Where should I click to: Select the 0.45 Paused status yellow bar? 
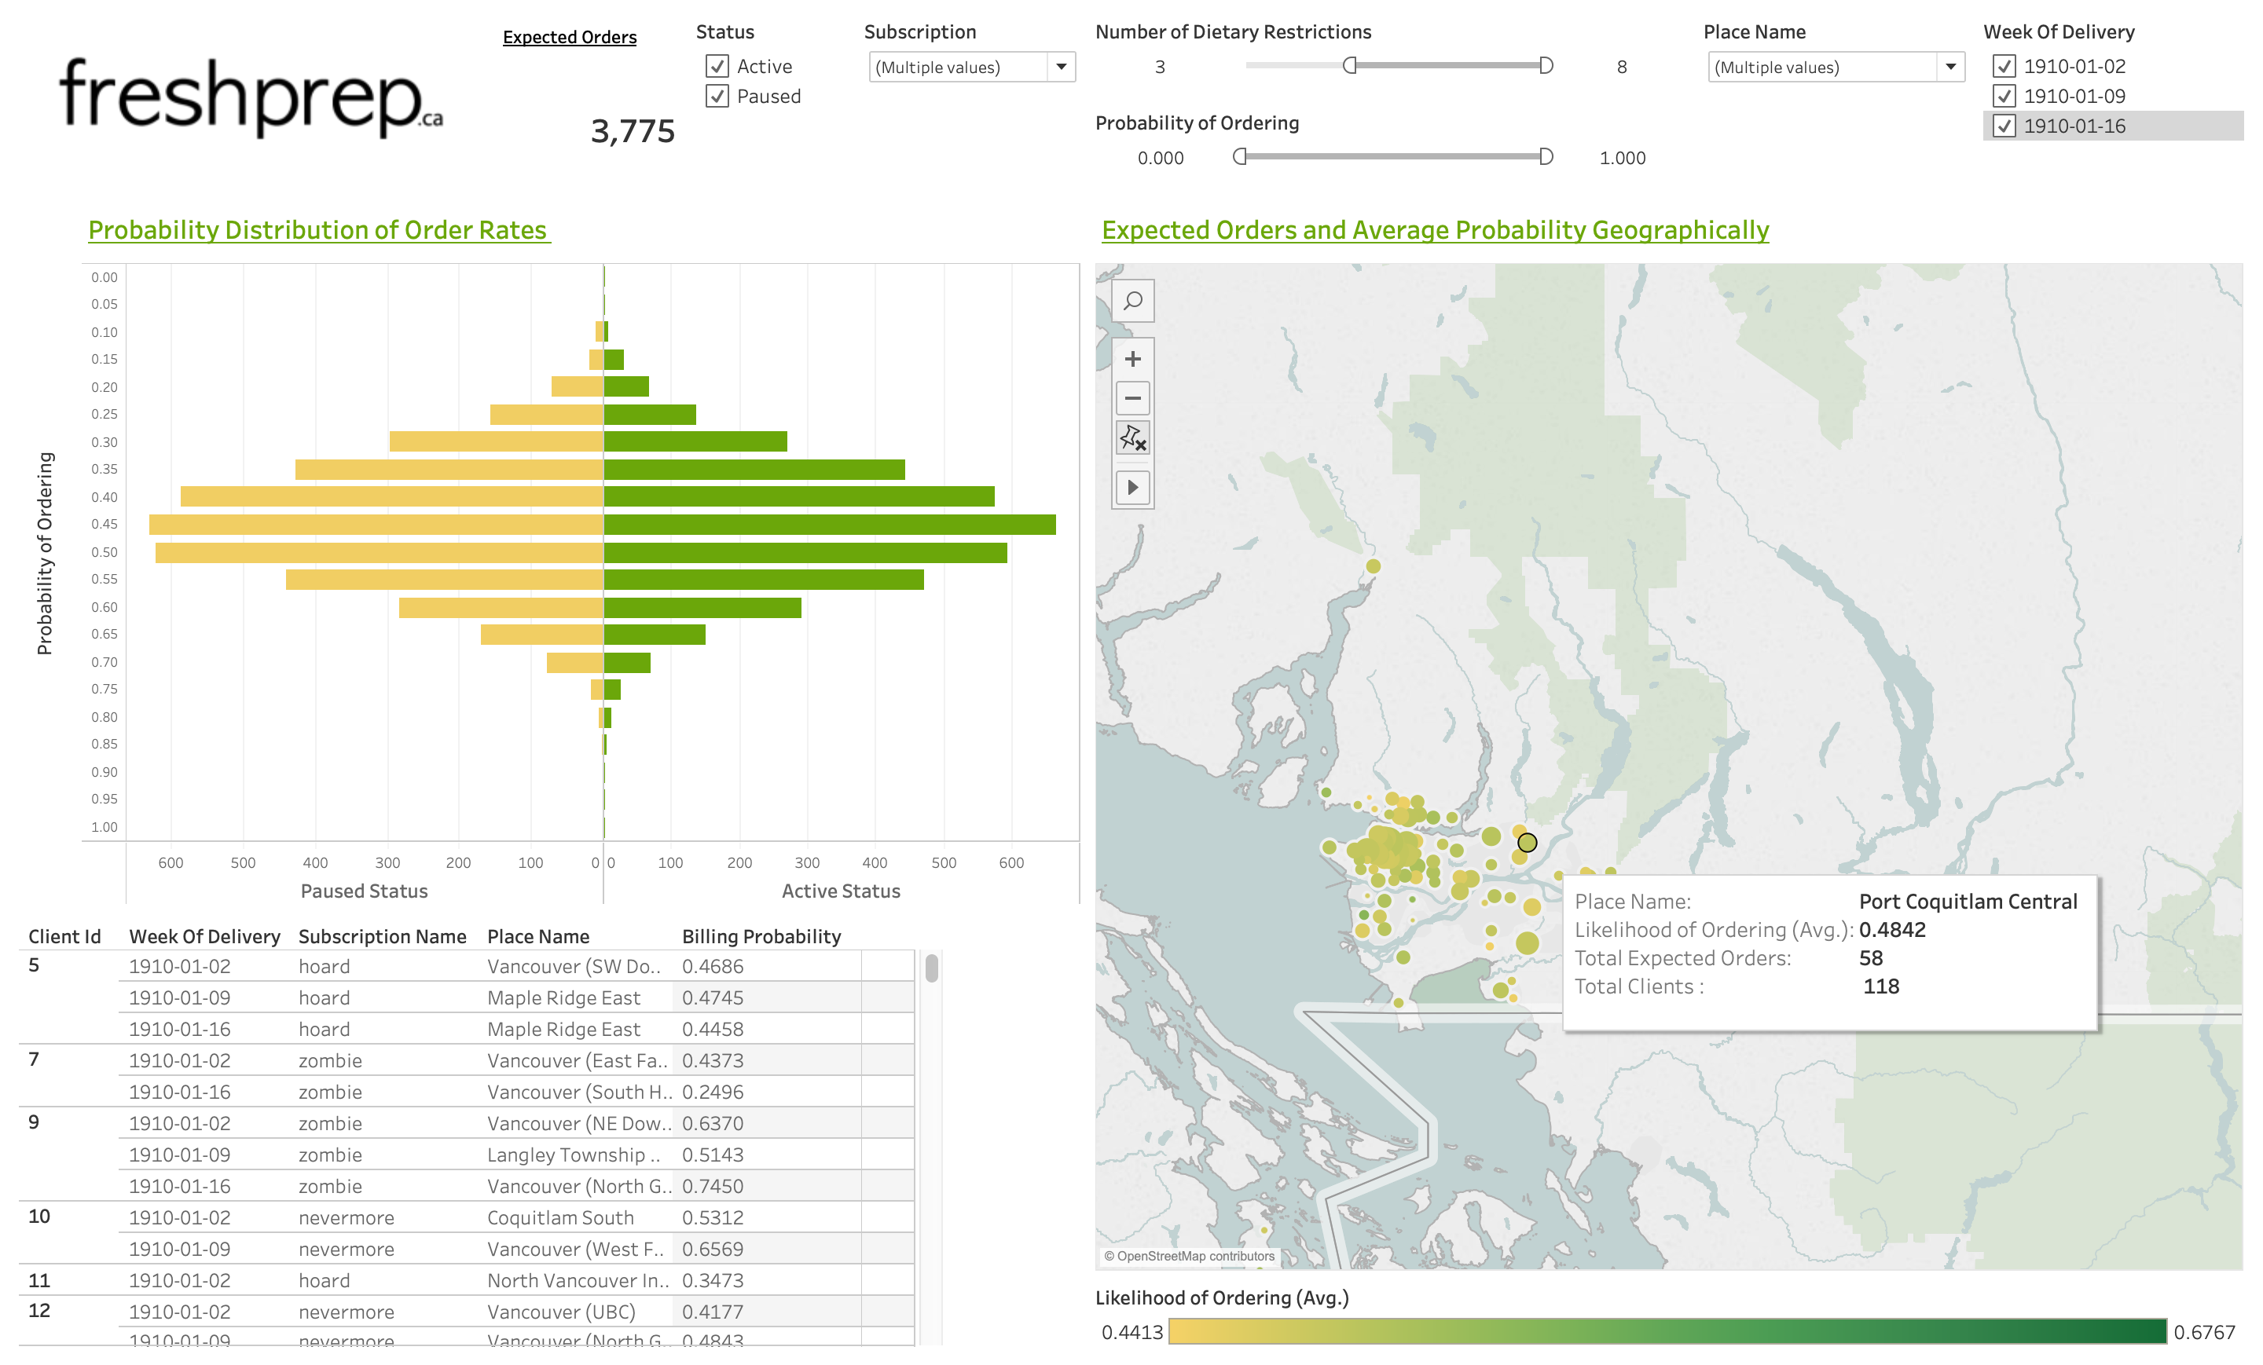(x=376, y=525)
